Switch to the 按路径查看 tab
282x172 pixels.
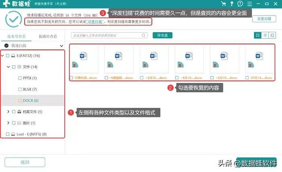[48, 37]
